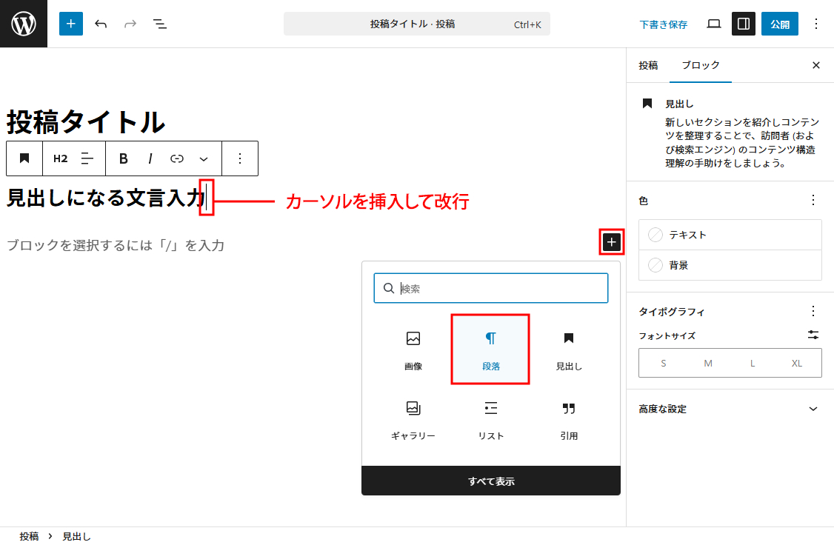Click 投稿 in the bottom breadcrumb

[29, 536]
